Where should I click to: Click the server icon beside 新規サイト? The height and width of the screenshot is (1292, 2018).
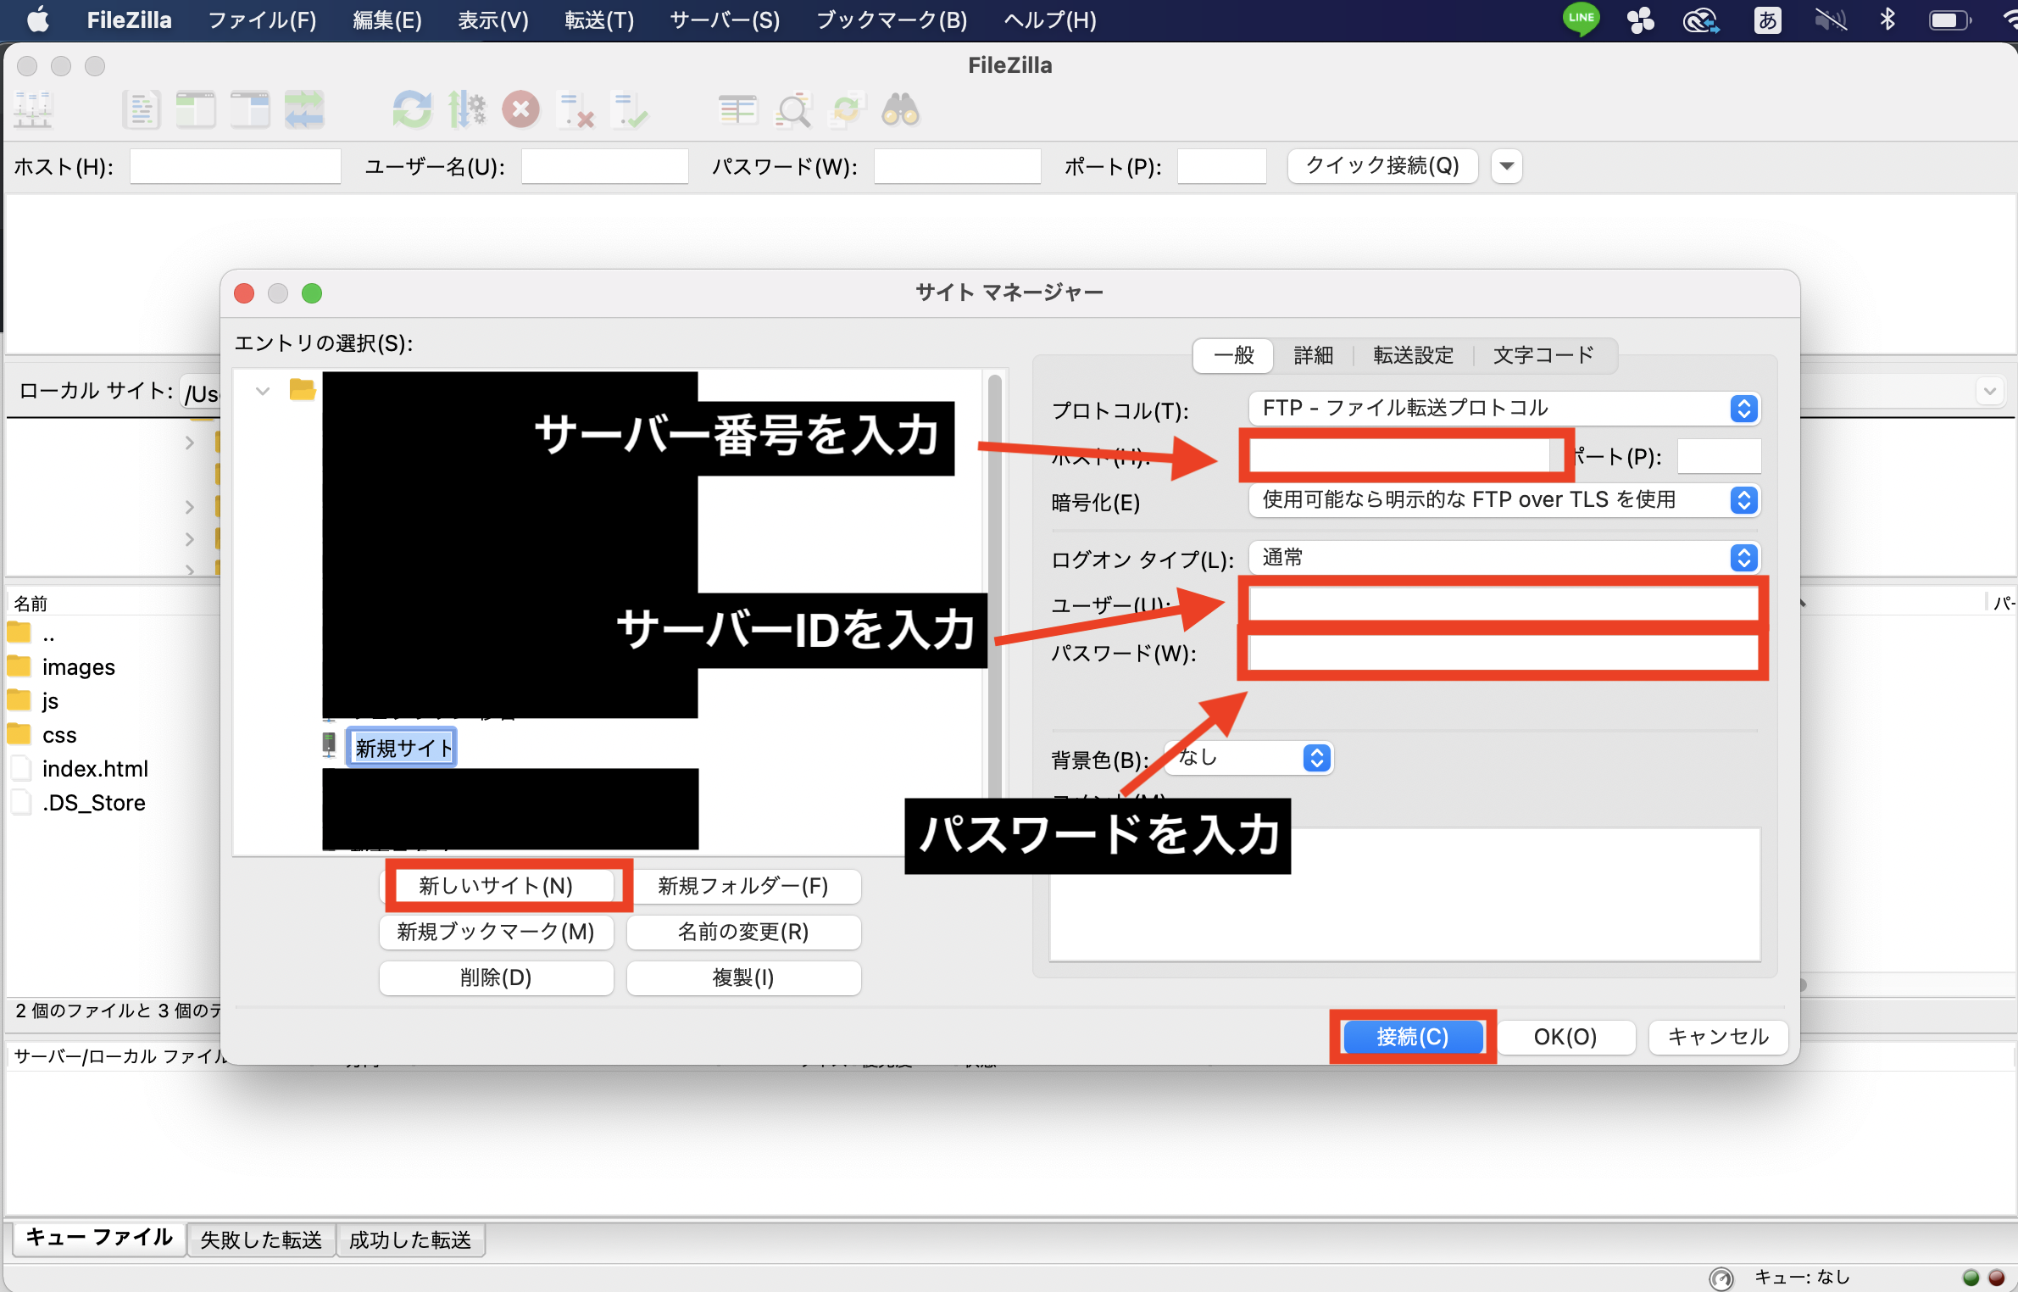point(330,745)
